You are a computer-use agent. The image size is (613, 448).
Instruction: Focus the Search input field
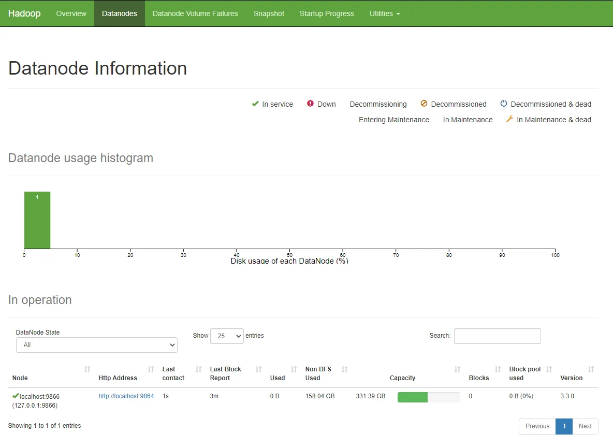[497, 336]
